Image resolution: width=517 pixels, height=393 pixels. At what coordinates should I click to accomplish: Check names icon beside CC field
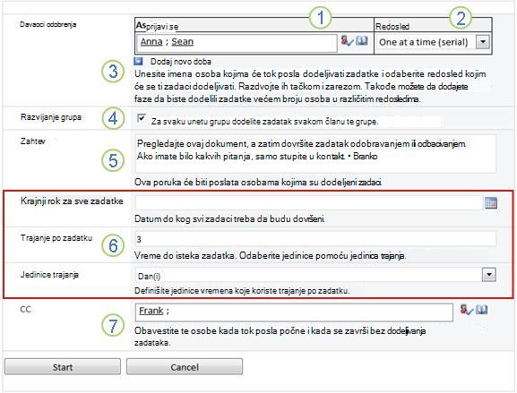pos(467,310)
